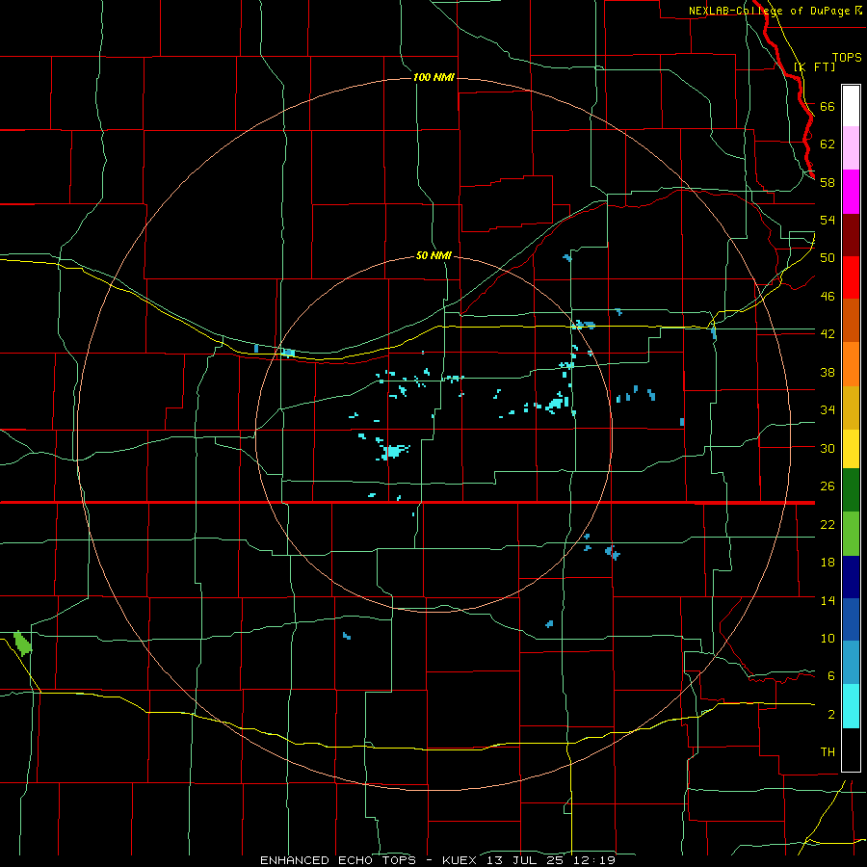Pick the navy blue scale swatch
Screen dimensions: 867x867
(x=851, y=577)
